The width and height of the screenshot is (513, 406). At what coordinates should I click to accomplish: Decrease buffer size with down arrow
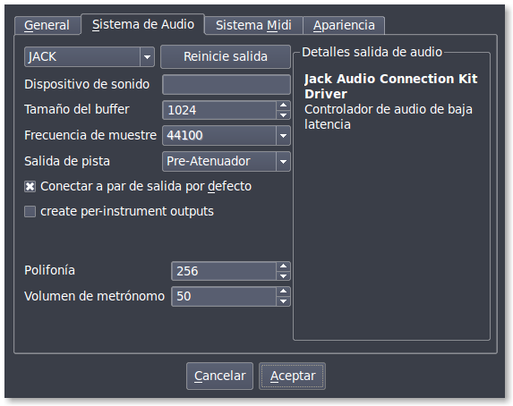[x=283, y=115]
